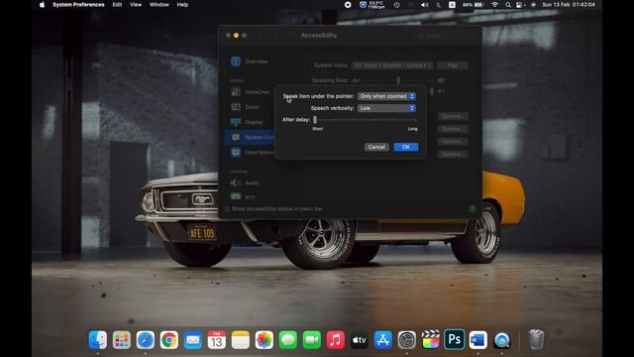Click the Speaking Rate slider in Accessibility
The height and width of the screenshot is (357, 634).
coord(398,80)
